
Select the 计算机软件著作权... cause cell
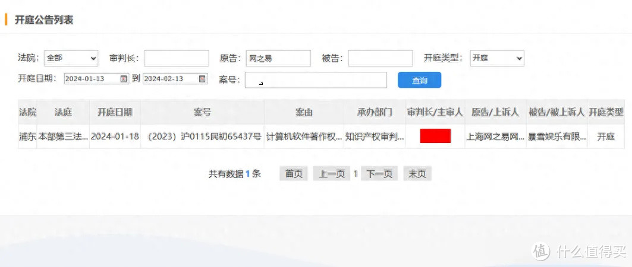pos(304,136)
